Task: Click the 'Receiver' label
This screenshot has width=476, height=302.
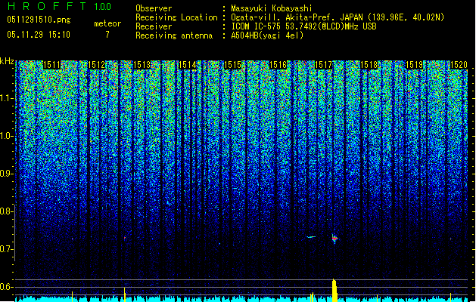Action: point(154,26)
